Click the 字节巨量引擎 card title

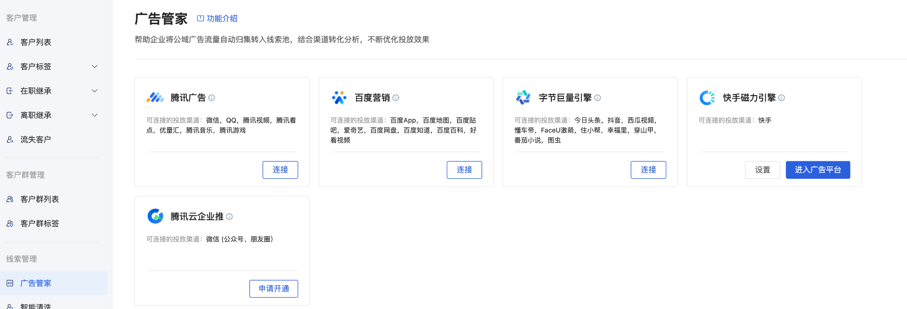[565, 98]
